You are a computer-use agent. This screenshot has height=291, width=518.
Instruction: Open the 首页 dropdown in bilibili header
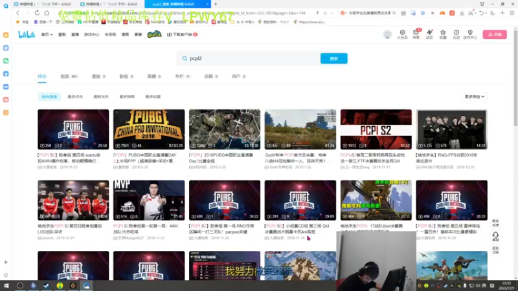coord(47,34)
